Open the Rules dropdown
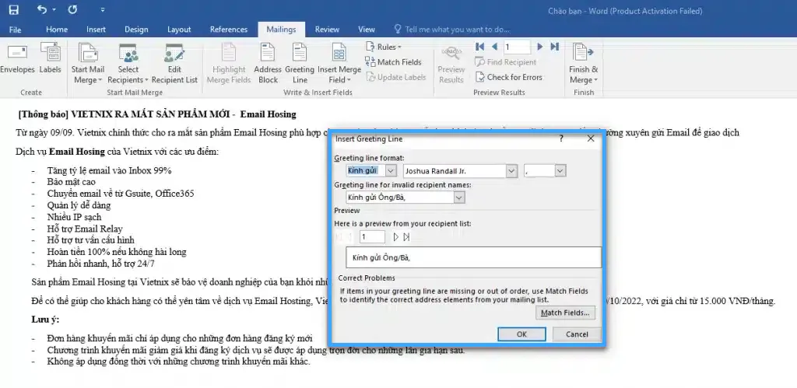This screenshot has height=388, width=797. (383, 47)
